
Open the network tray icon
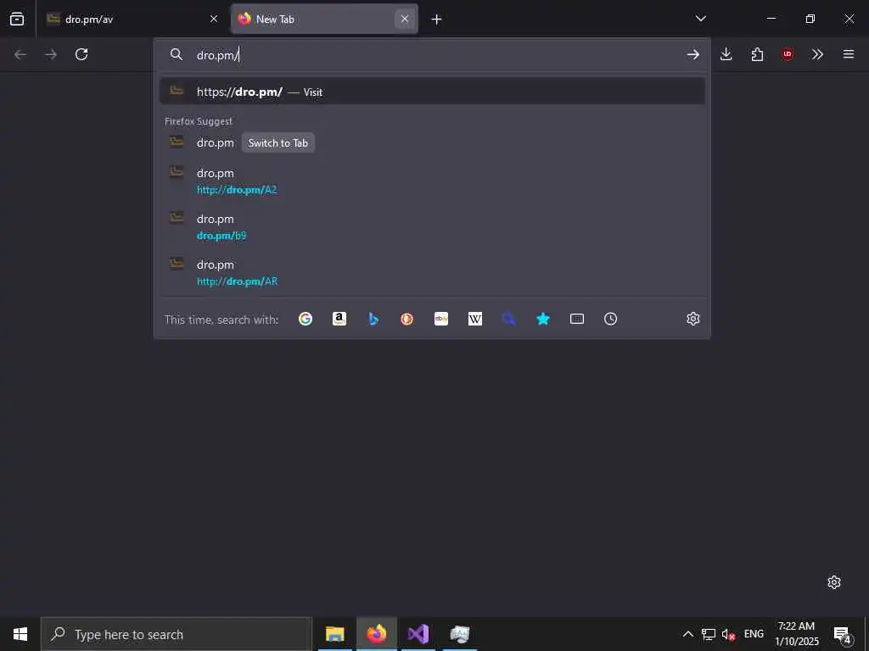coord(709,634)
